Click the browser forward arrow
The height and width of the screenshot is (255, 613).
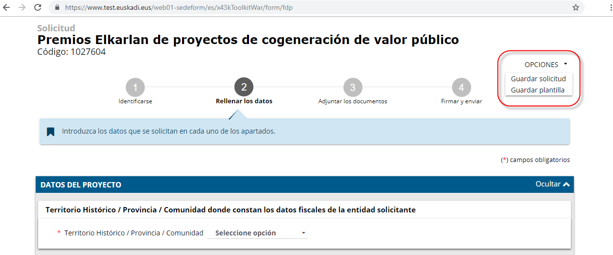(22, 8)
